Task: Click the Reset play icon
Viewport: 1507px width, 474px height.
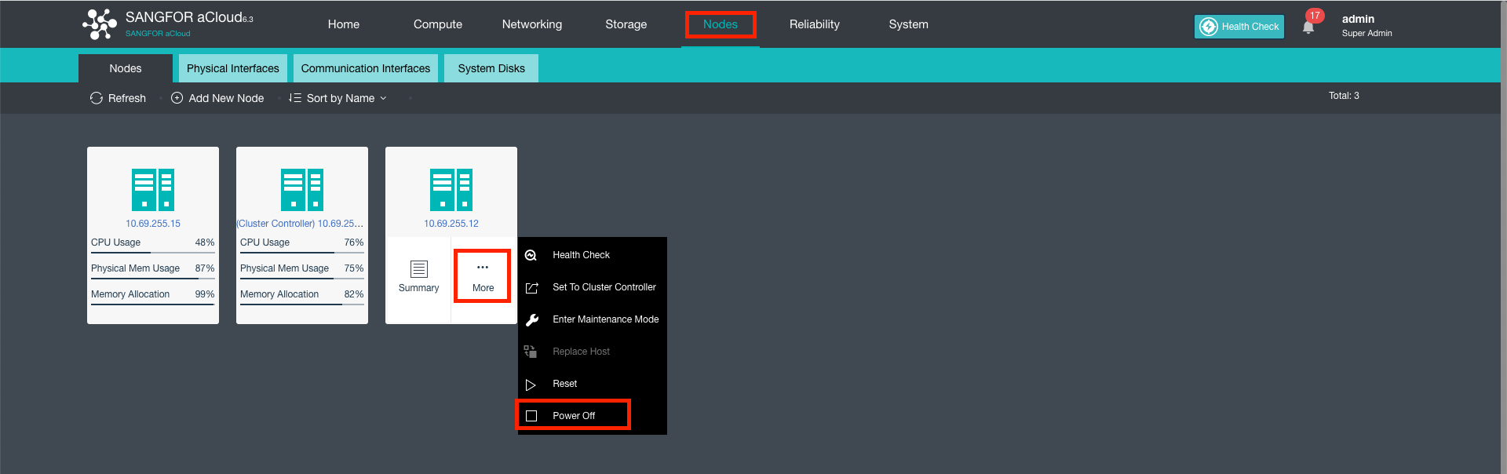Action: (x=531, y=385)
